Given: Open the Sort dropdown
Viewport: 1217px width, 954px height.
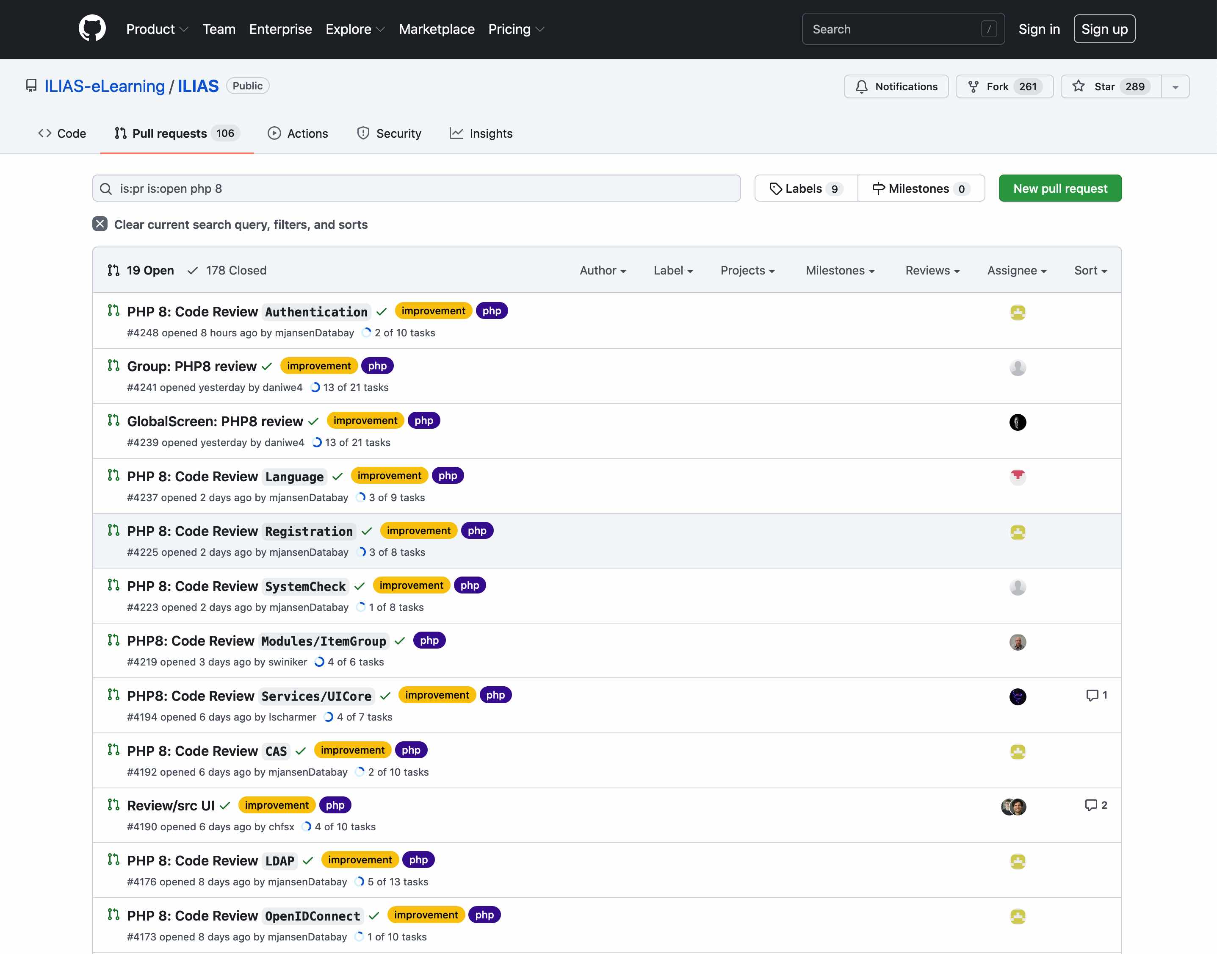Looking at the screenshot, I should coord(1089,270).
